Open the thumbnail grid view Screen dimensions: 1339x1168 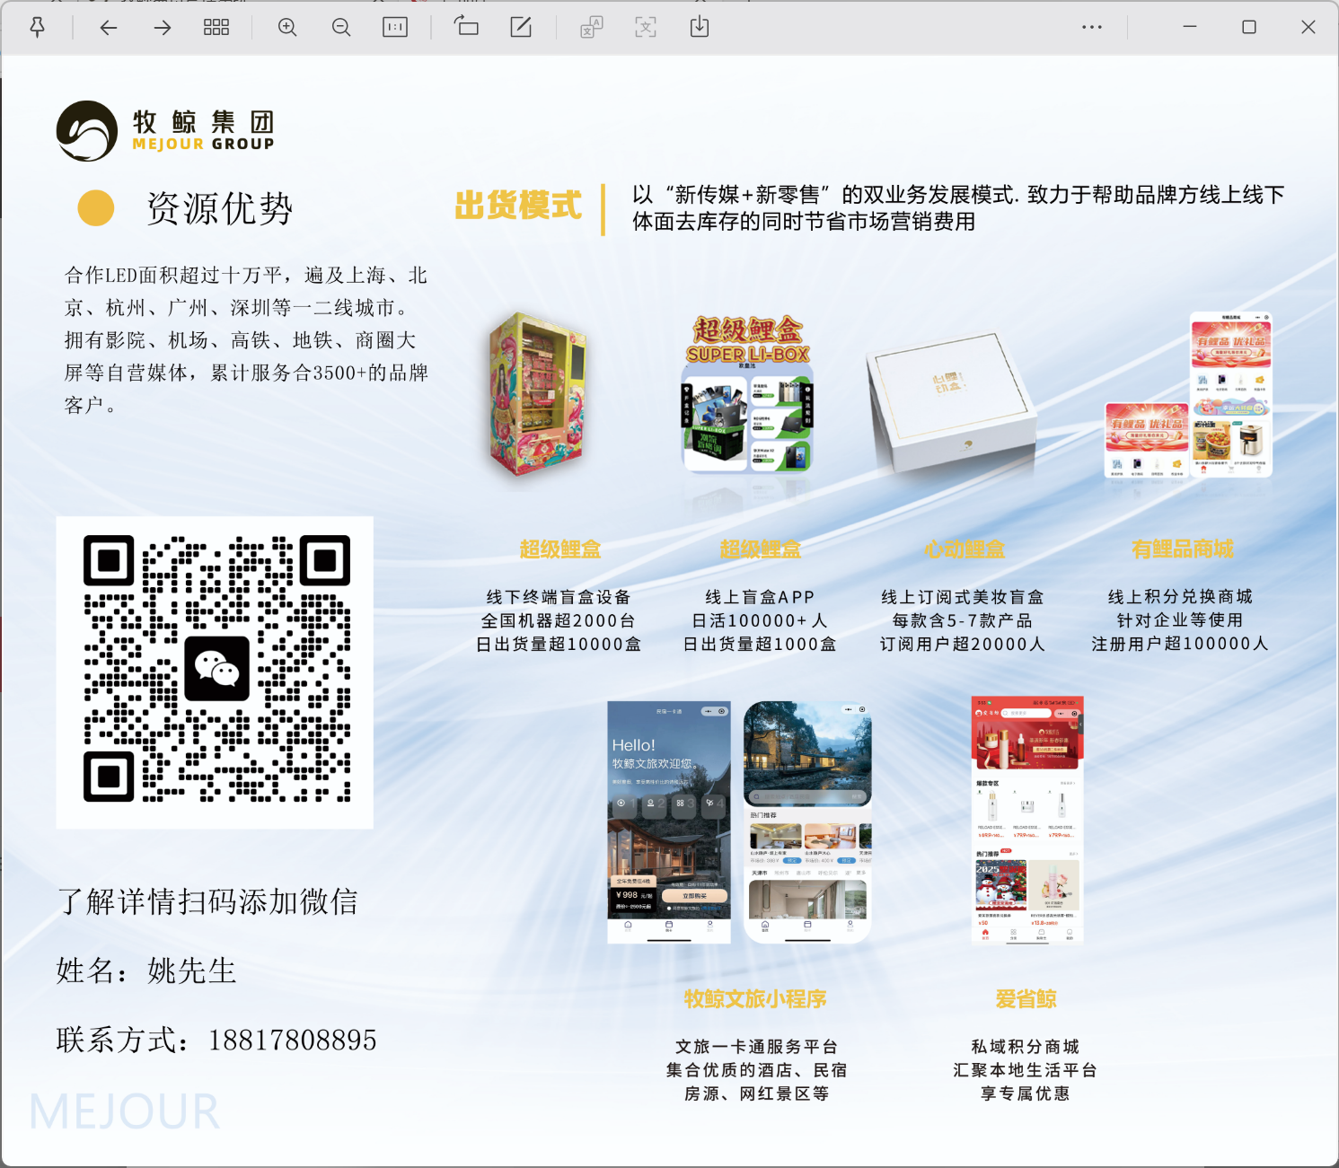pos(216,27)
